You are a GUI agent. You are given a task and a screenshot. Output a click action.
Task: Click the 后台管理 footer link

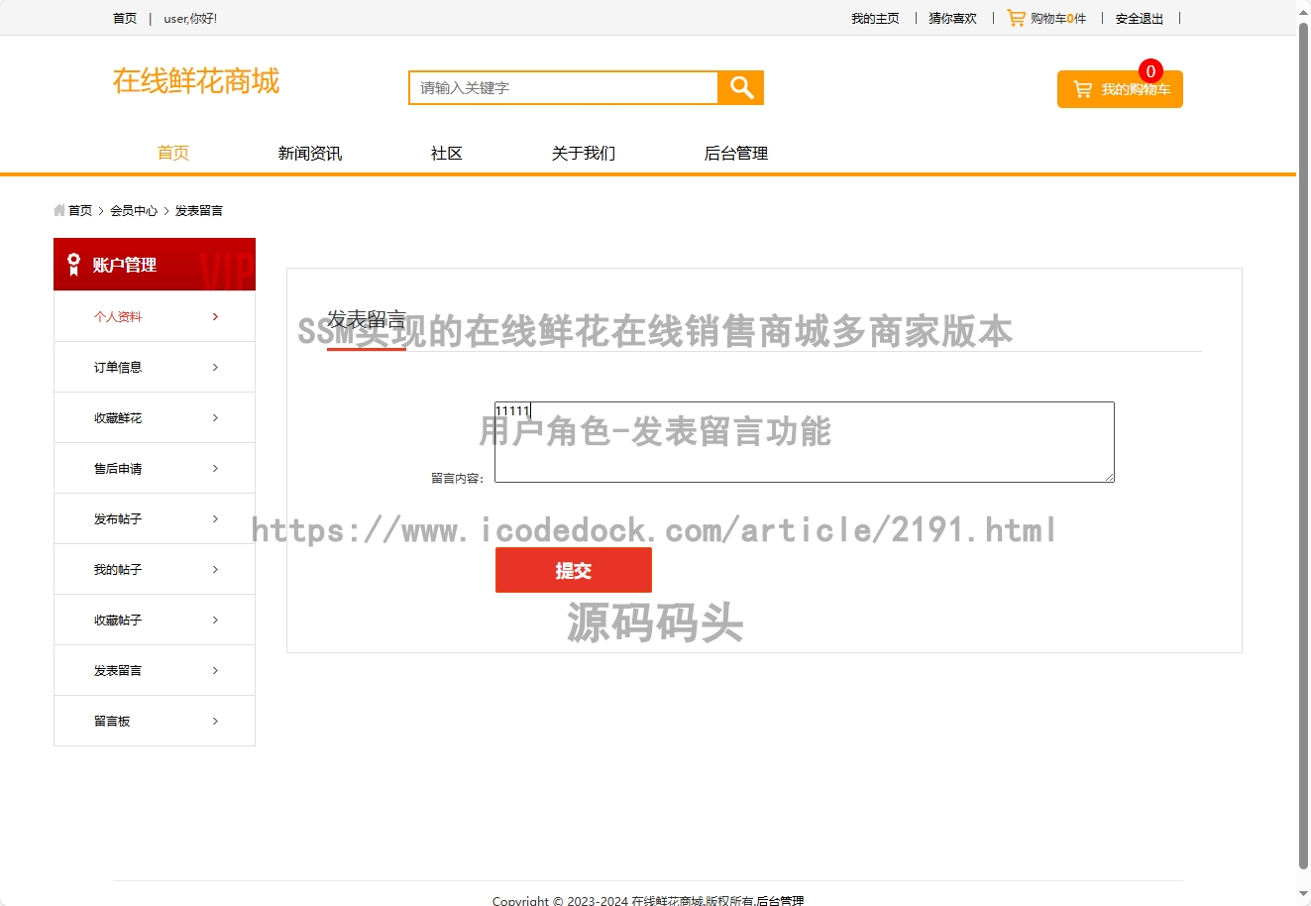coord(780,900)
